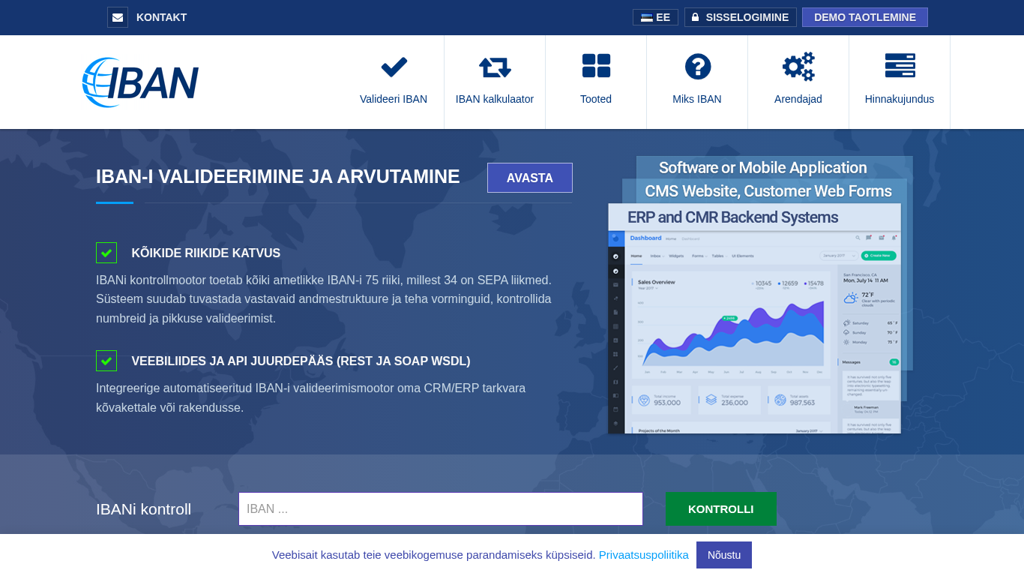
Task: Open the Sisselogimine login button
Action: 740,17
